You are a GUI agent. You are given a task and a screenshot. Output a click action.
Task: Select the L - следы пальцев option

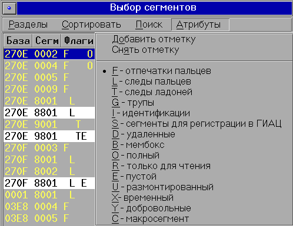pos(151,82)
